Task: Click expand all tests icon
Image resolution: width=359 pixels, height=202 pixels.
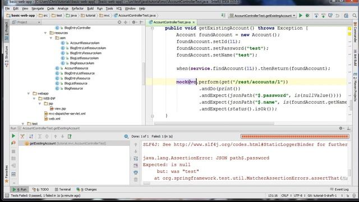Action: click(x=40, y=136)
